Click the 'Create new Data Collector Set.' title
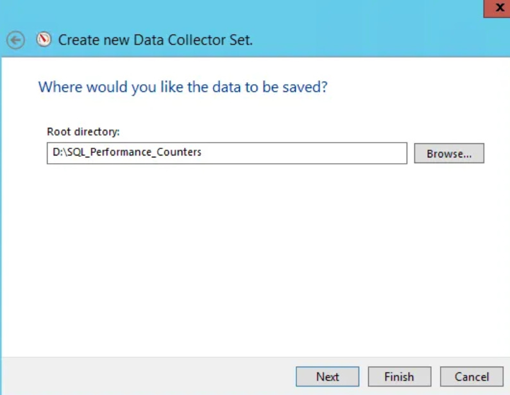 [155, 40]
